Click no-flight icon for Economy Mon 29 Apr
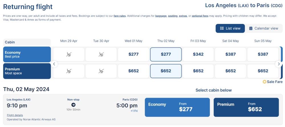 pyautogui.click(x=69, y=54)
